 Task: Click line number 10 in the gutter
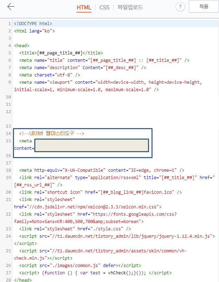(8, 97)
